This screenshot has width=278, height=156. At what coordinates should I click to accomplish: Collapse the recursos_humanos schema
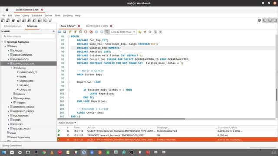tap(2, 42)
